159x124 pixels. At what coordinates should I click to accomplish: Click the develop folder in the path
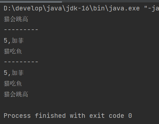tap(29, 8)
